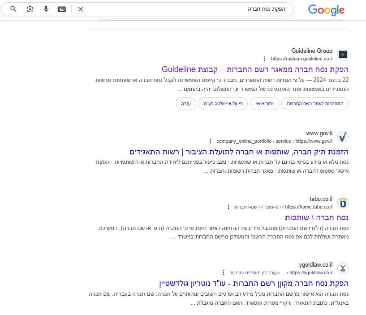Open the on-screen keyboard input tool
This screenshot has height=315, width=366.
[x=62, y=9]
